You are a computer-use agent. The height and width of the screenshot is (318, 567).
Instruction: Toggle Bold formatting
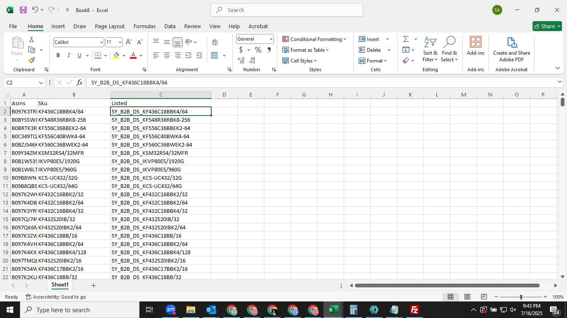coord(58,55)
